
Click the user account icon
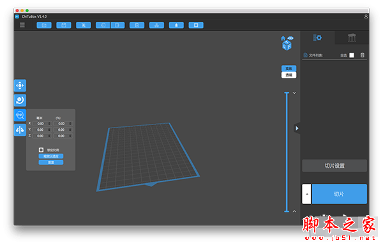366,17
